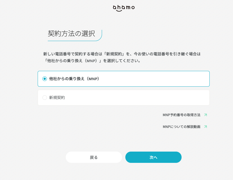This screenshot has width=233, height=180.
Task: Choose the 新規契約 option for a new number
Action: pyautogui.click(x=124, y=97)
